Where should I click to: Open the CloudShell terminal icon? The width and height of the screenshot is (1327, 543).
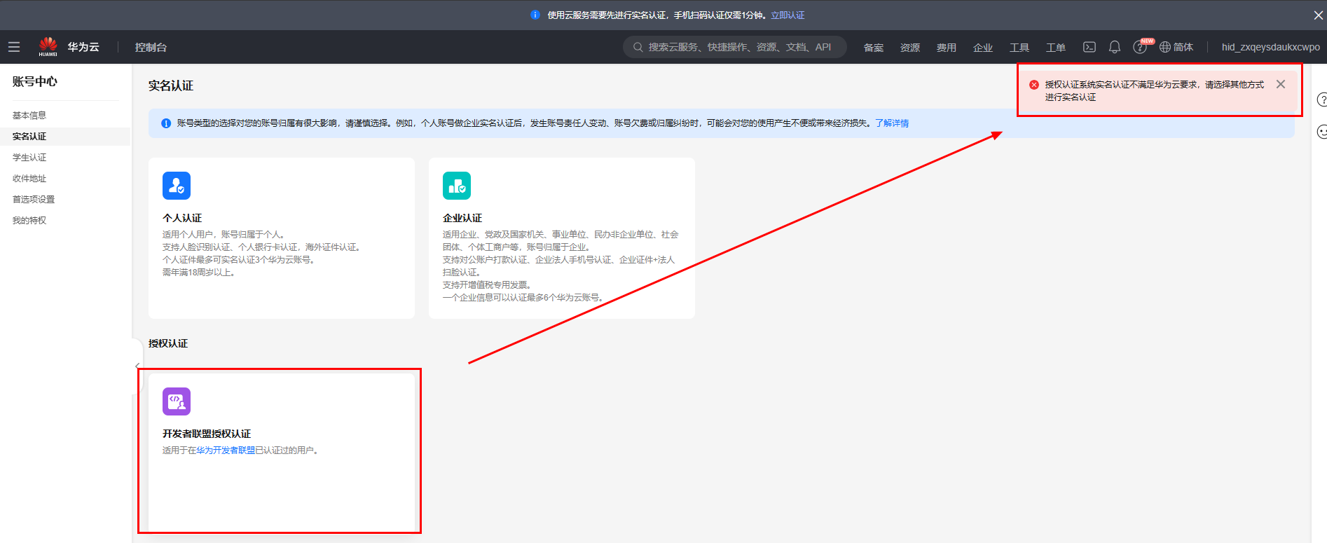(1089, 47)
